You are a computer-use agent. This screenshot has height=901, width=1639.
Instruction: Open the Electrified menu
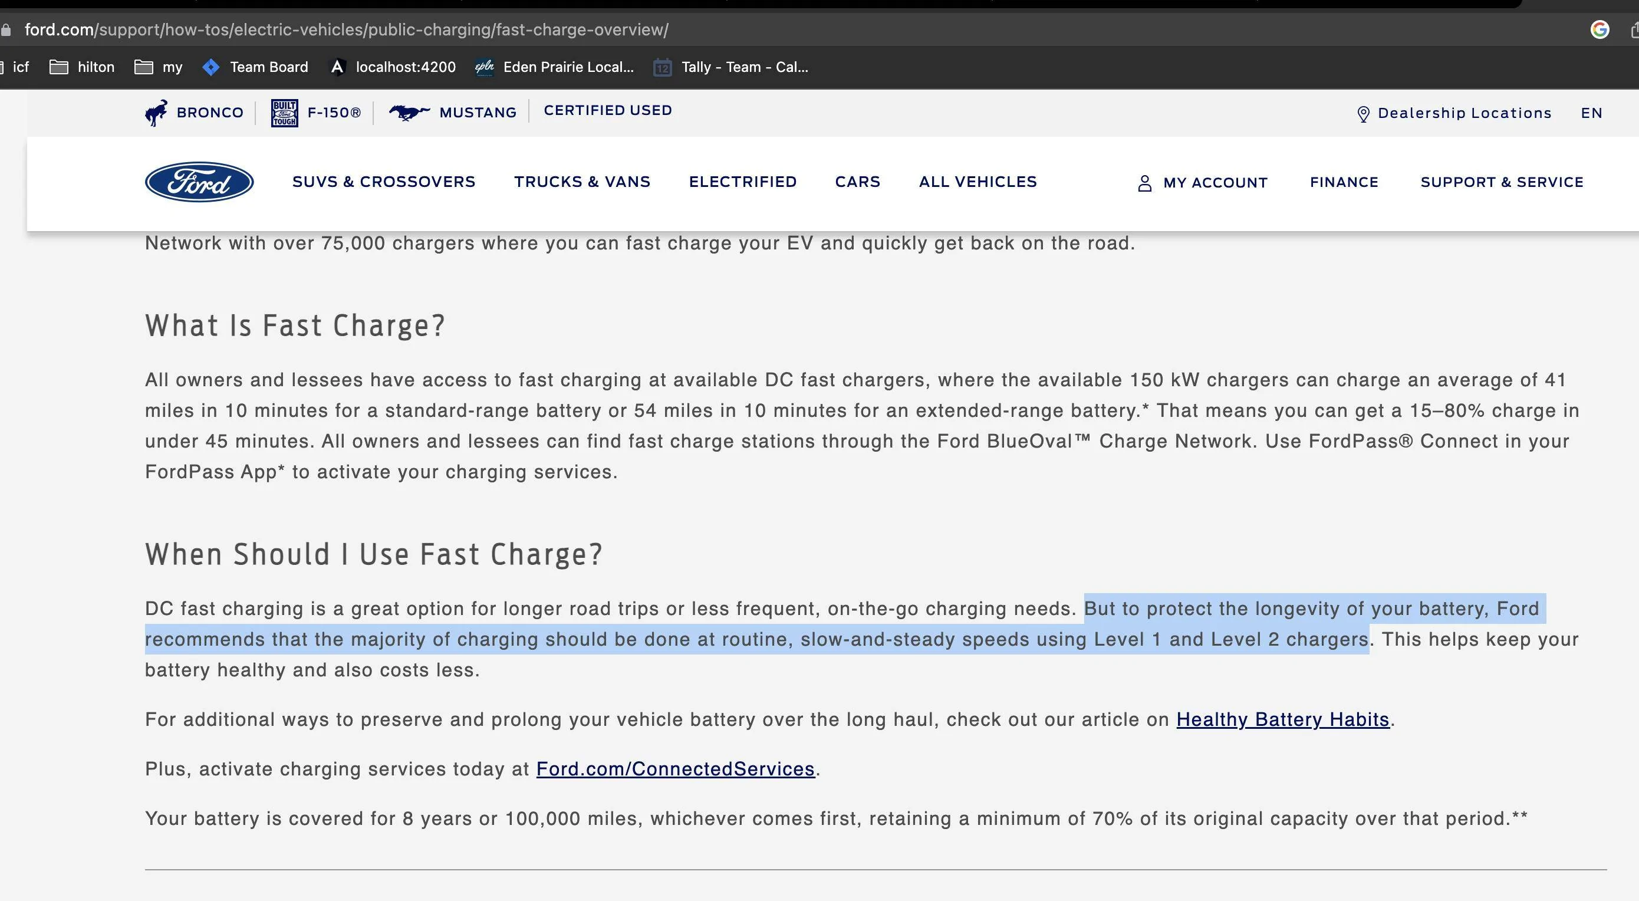[742, 182]
